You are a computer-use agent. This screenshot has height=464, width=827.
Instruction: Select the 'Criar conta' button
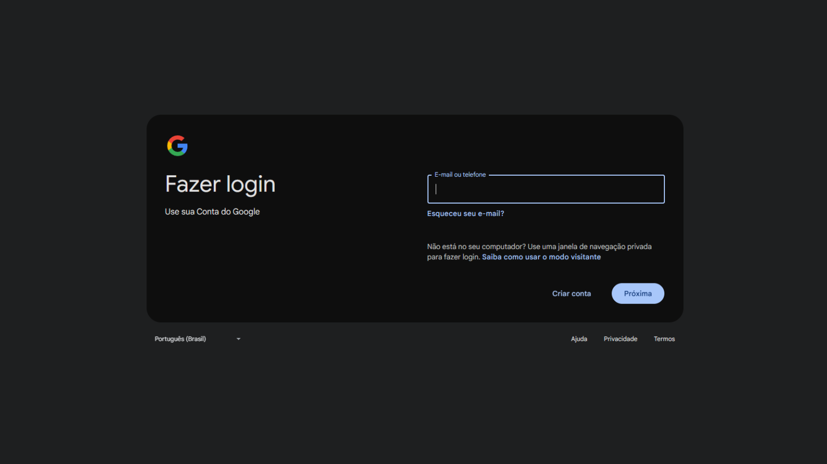click(571, 294)
